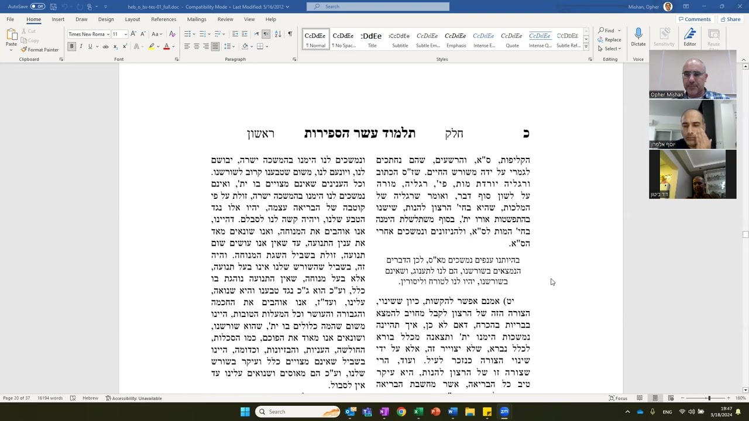Open the Find dropdown arrow
Viewport: 749px width, 421px height.
tap(619, 31)
